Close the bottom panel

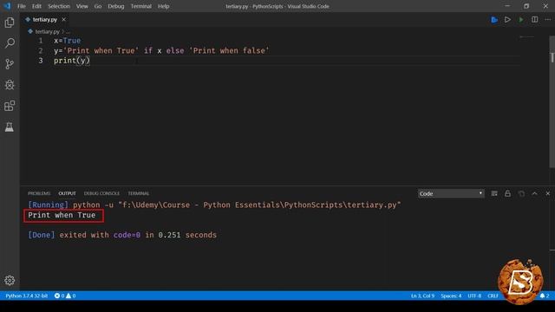[548, 193]
